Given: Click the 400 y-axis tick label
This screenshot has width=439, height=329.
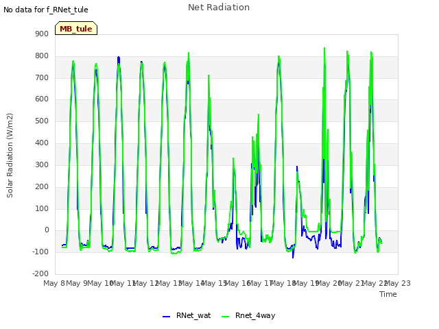Looking at the screenshot, I should coord(42,143).
